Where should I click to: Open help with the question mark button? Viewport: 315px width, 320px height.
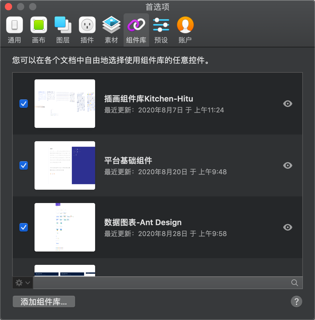point(296,302)
